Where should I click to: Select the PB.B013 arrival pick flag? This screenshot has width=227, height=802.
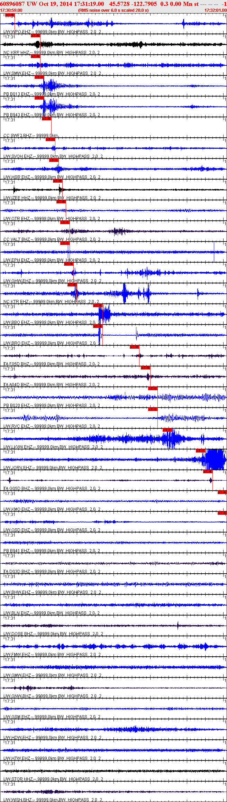point(39,77)
